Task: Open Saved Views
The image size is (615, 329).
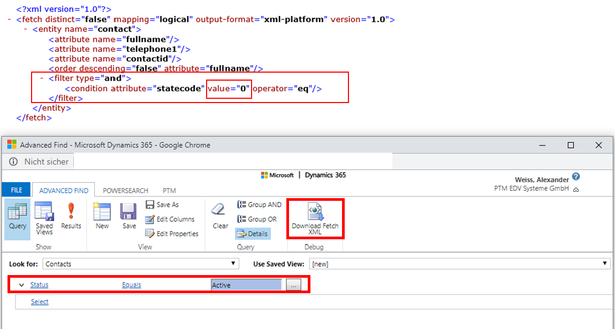Action: [x=44, y=219]
